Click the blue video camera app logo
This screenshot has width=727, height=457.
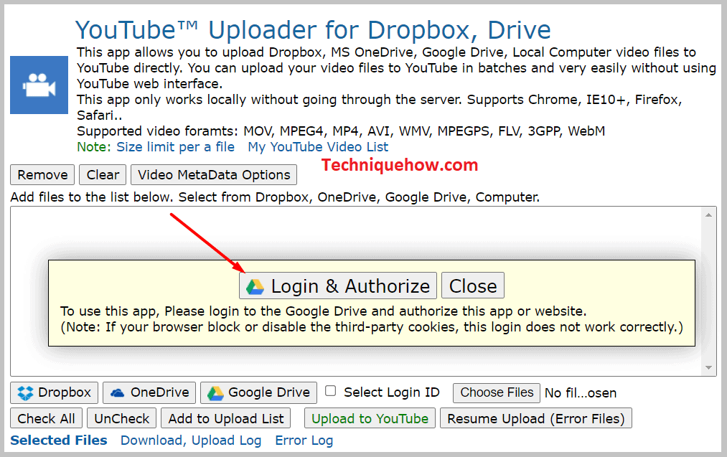[x=39, y=85]
